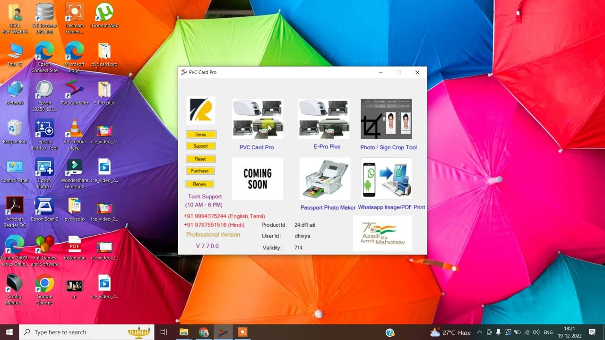Select DB Browser (SQLite) desktop icon
This screenshot has height=340, width=605.
coord(44,19)
